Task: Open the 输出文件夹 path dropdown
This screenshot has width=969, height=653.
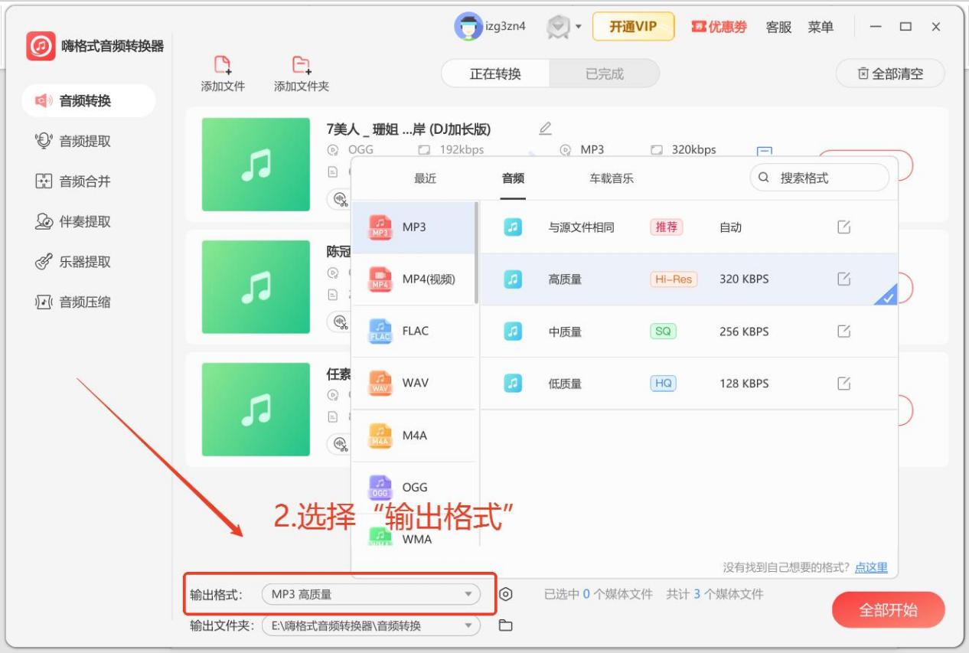Action: coord(370,625)
